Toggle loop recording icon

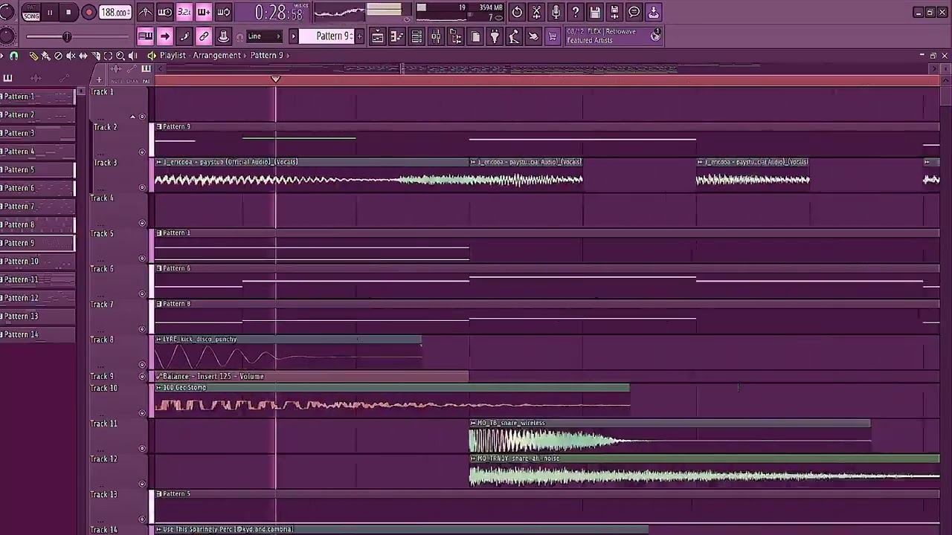tap(222, 12)
